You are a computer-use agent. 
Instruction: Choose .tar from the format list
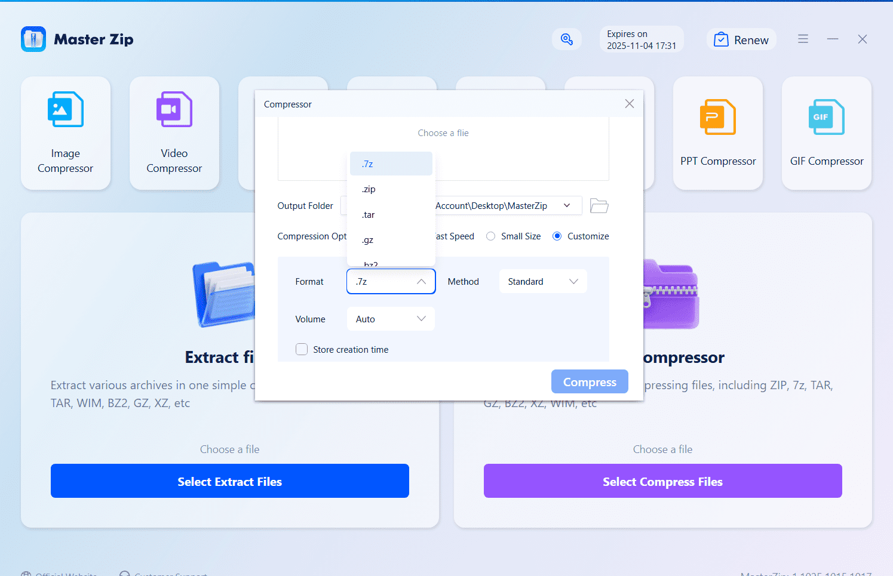391,215
